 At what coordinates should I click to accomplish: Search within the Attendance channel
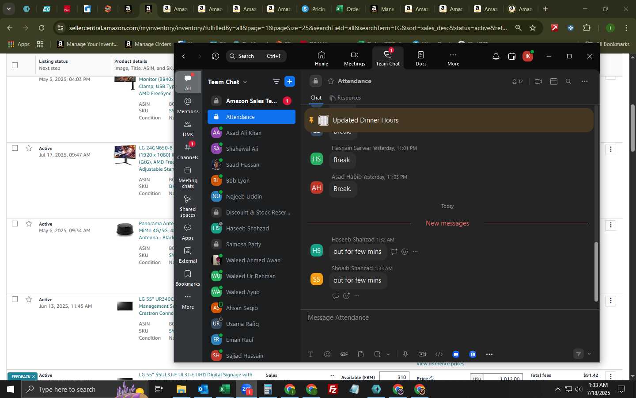(x=568, y=81)
